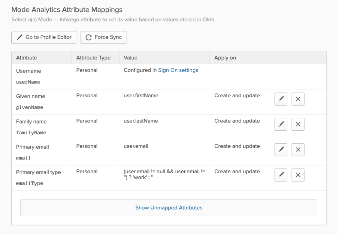Image resolution: width=338 pixels, height=235 pixels.
Task: Show Unmapped Attributes link
Action: [x=169, y=208]
